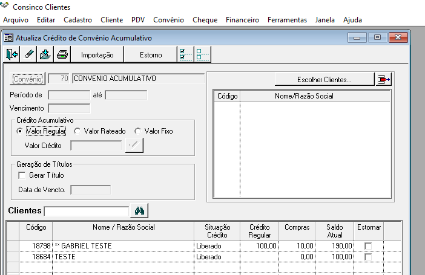Open the Cheque menu

point(205,20)
